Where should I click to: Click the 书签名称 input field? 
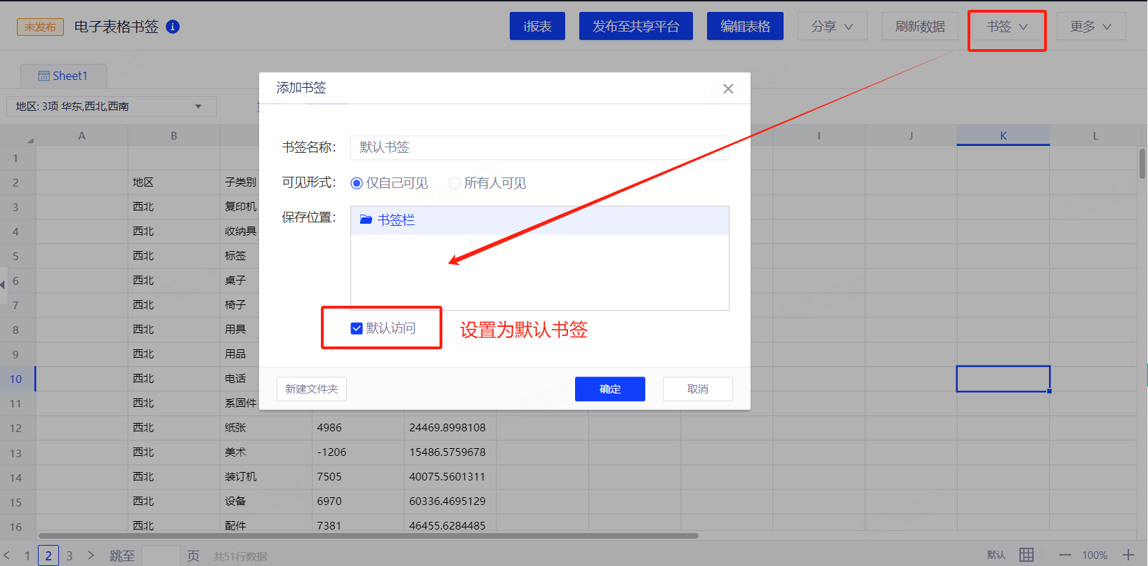[539, 147]
